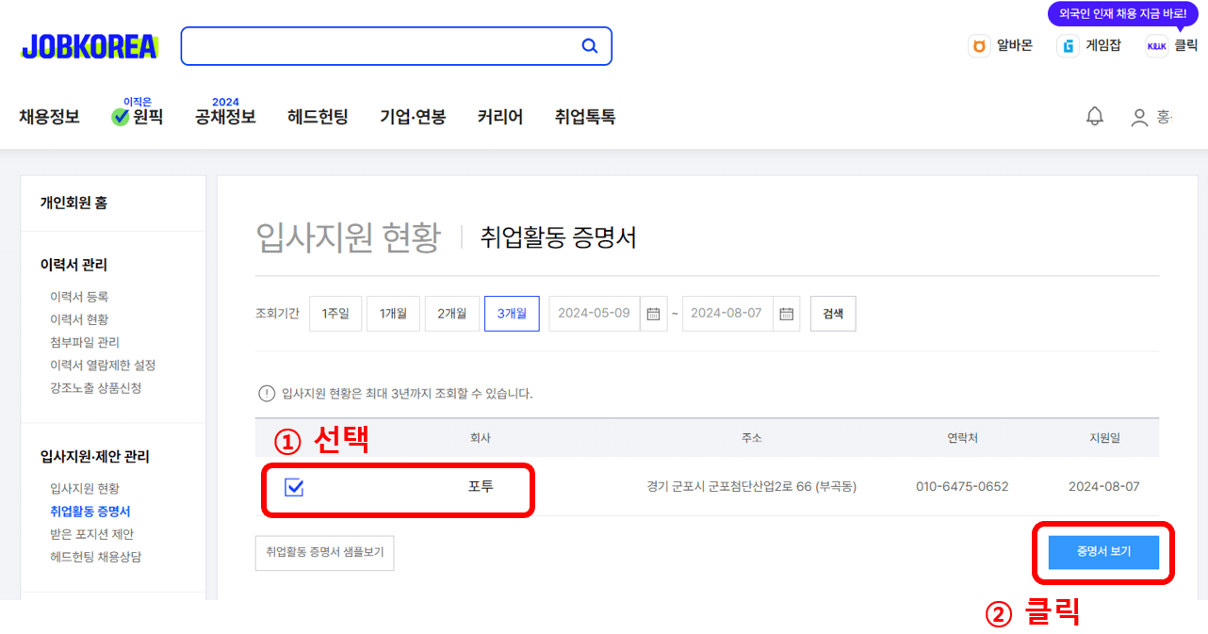Click the 원픽 checkmark menu icon
Image resolution: width=1208 pixels, height=634 pixels.
119,118
